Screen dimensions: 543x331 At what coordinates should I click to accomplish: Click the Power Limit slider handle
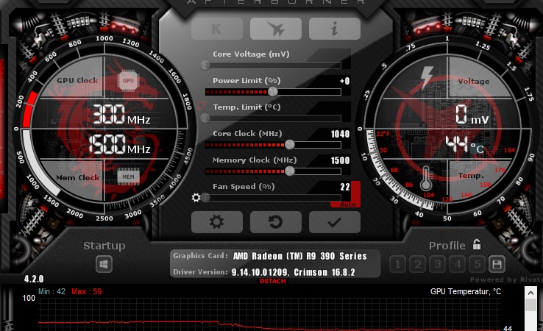pyautogui.click(x=273, y=92)
